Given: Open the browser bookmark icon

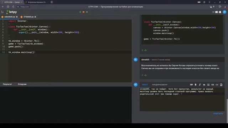Looking at the screenshot, I should [214, 7].
